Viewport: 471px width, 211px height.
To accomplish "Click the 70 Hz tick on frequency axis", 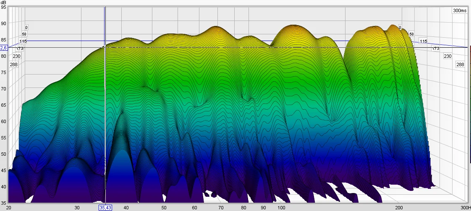I will [x=221, y=208].
